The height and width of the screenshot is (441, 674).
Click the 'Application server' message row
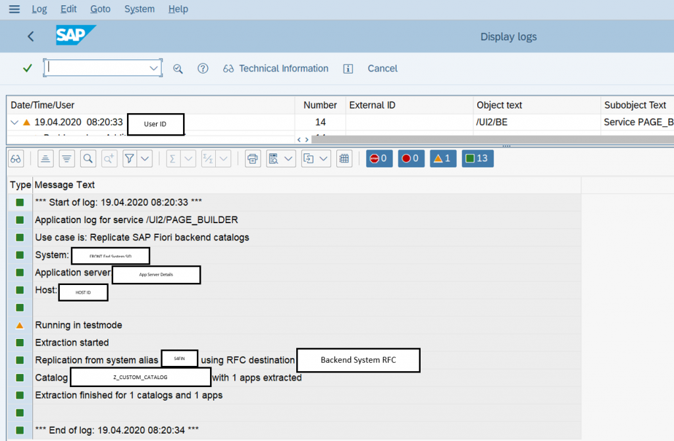[294, 273]
